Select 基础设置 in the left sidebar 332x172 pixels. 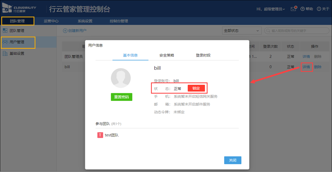tap(17, 54)
